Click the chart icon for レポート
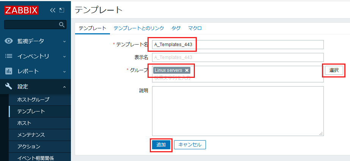The image size is (350, 161). [x=9, y=71]
